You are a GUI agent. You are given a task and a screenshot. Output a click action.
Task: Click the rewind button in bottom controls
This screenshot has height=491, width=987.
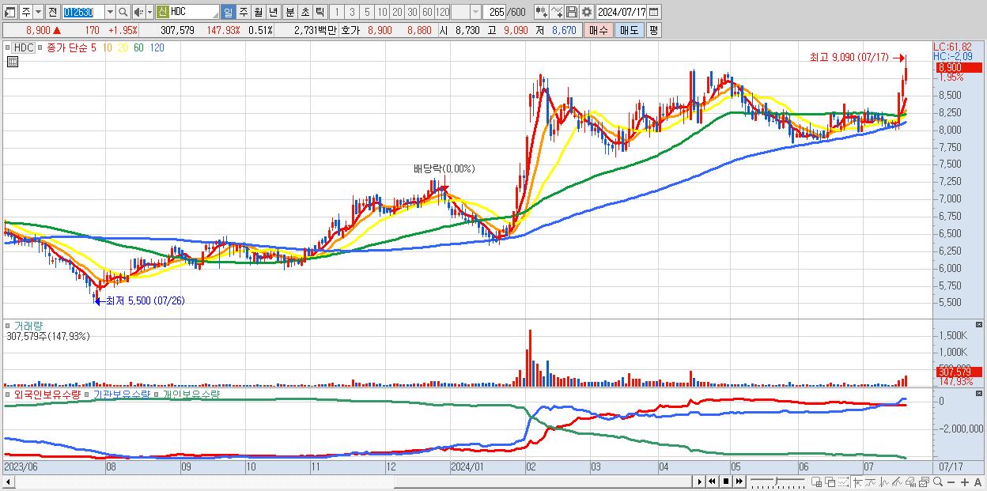coord(712,482)
